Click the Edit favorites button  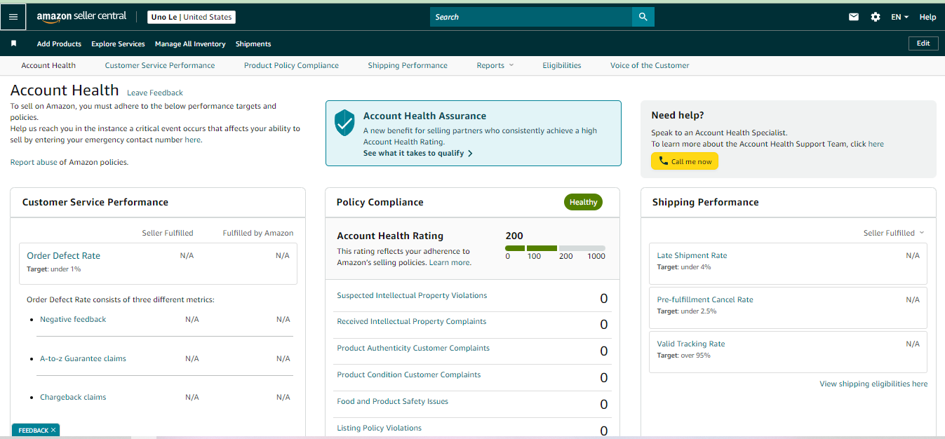(x=923, y=43)
